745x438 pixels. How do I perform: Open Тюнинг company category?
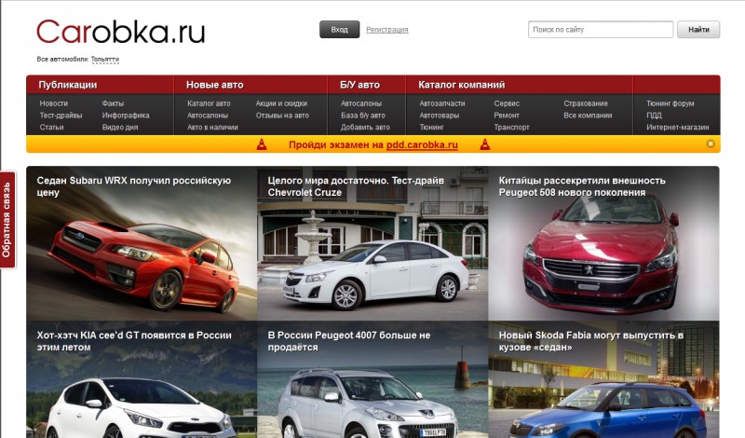coord(431,127)
